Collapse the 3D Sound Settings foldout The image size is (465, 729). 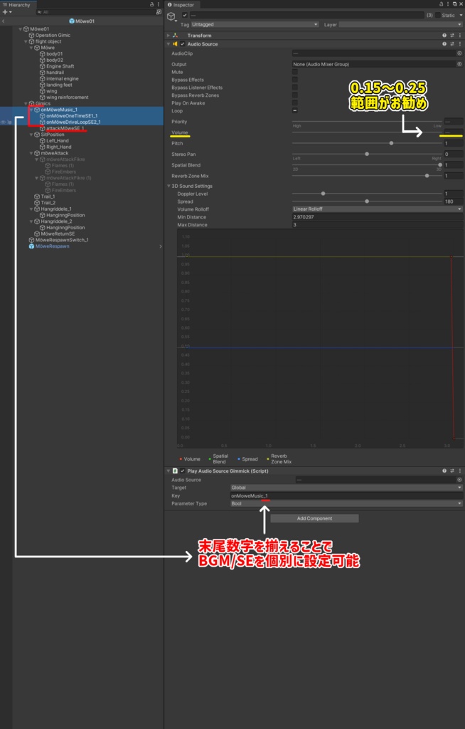tap(169, 186)
